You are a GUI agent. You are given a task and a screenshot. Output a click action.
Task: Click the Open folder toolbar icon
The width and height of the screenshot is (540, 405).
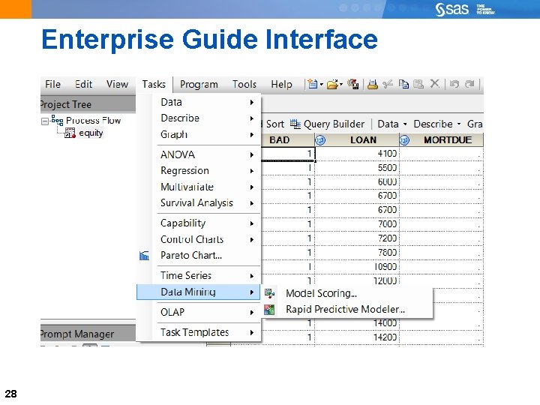[x=331, y=84]
